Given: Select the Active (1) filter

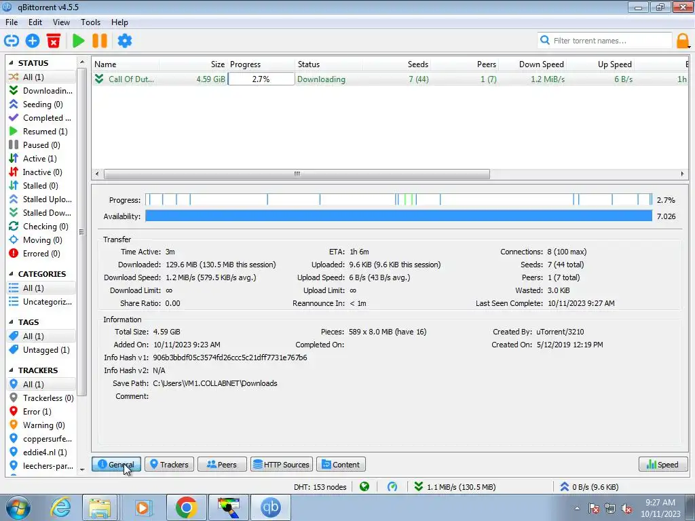Looking at the screenshot, I should [x=41, y=159].
